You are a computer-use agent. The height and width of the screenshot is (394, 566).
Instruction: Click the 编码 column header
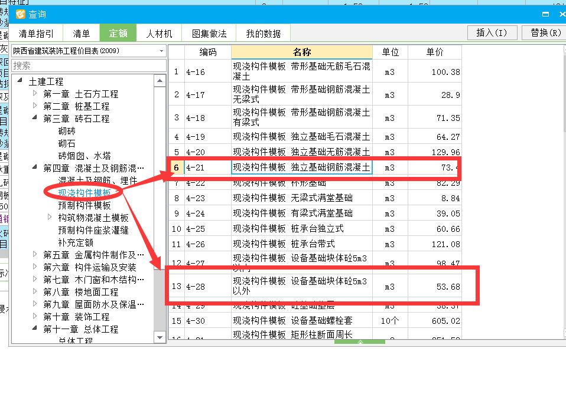tap(208, 52)
